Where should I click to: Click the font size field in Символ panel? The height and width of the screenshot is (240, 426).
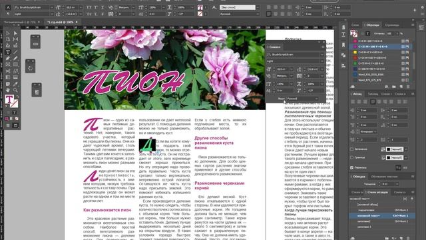(282, 69)
